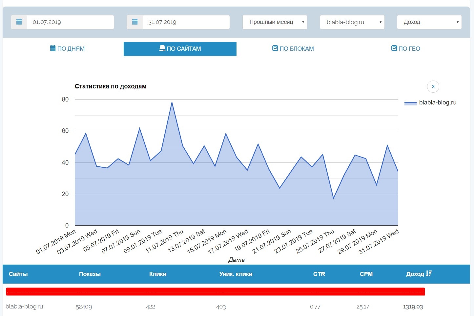Select the ПО САЙТАМ tab
The width and height of the screenshot is (474, 316).
click(x=180, y=49)
